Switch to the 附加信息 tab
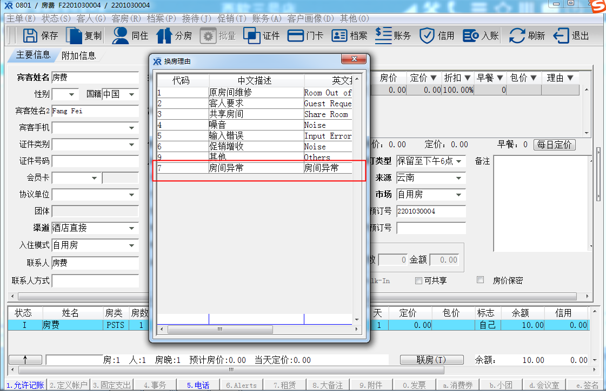606x391 pixels. tap(78, 56)
